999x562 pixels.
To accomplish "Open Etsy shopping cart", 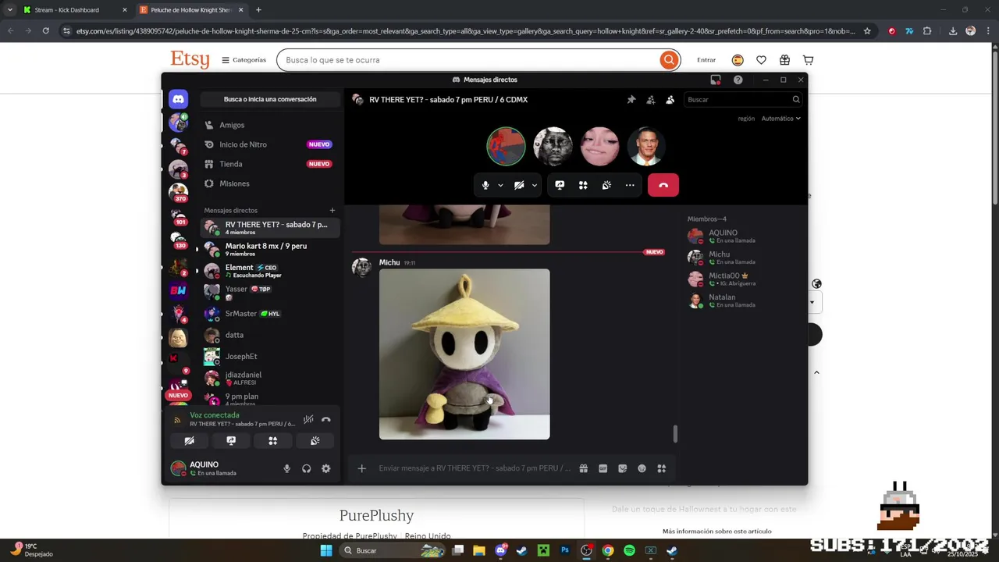I will click(x=809, y=60).
